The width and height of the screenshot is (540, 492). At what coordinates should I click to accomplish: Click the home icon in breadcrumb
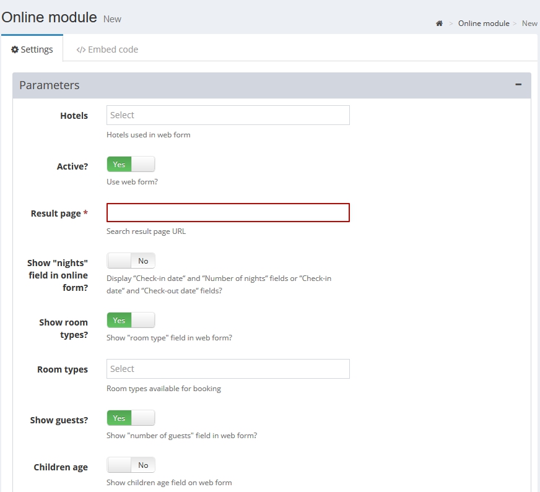point(439,24)
